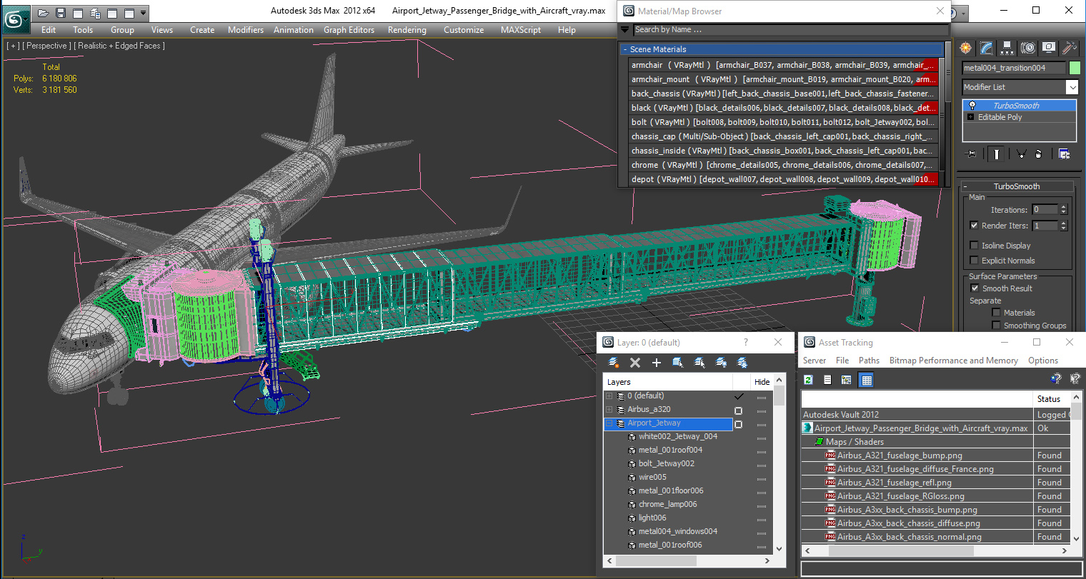Image resolution: width=1086 pixels, height=579 pixels.
Task: Pin the modifier stack
Action: [x=972, y=153]
